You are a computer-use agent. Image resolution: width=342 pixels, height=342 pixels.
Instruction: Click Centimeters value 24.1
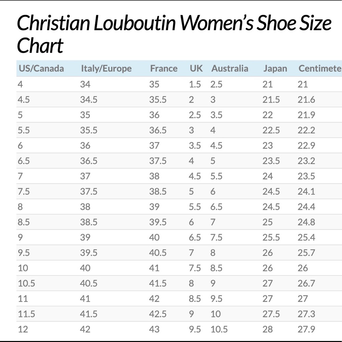(x=306, y=192)
